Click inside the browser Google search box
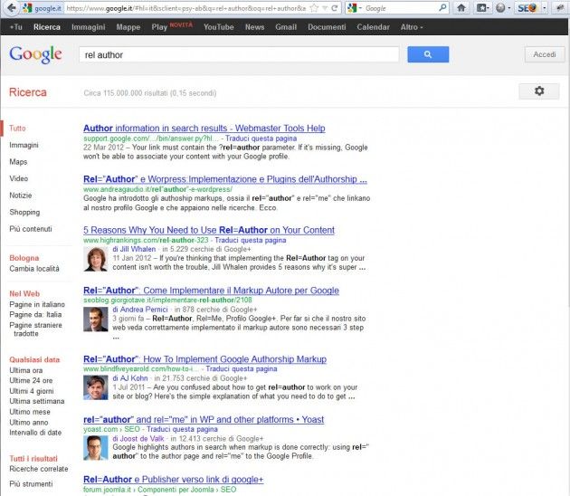The image size is (570, 496). tap(400, 8)
